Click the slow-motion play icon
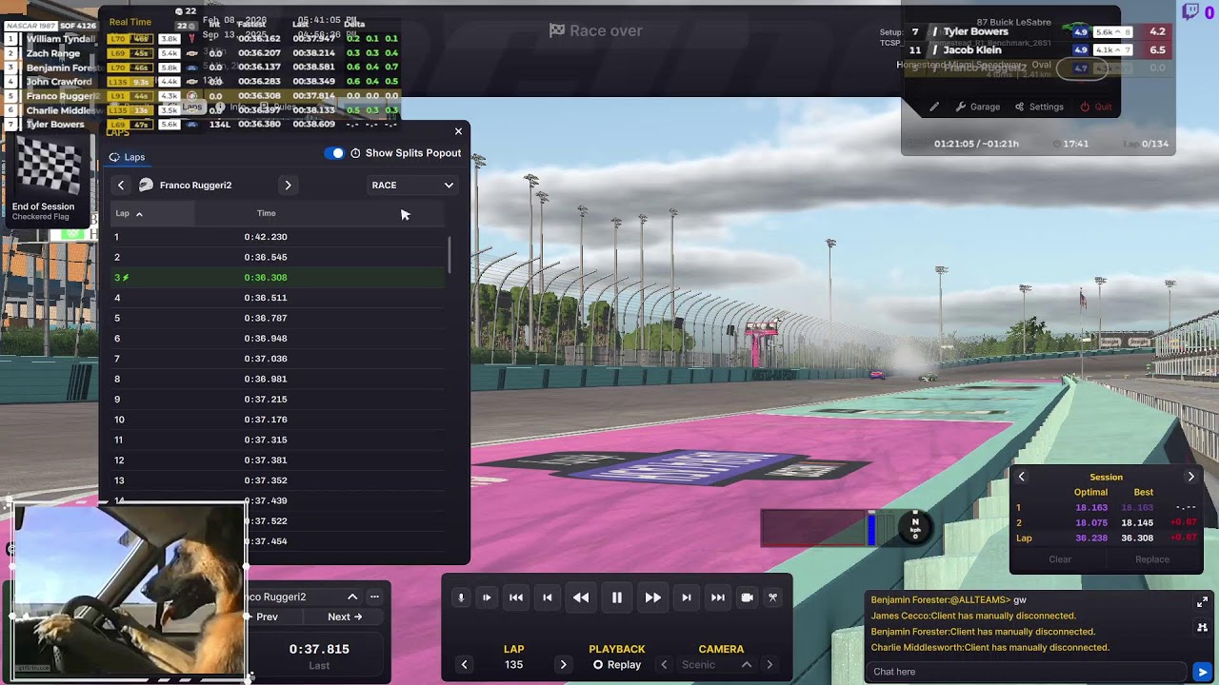This screenshot has width=1219, height=685. pyautogui.click(x=487, y=597)
